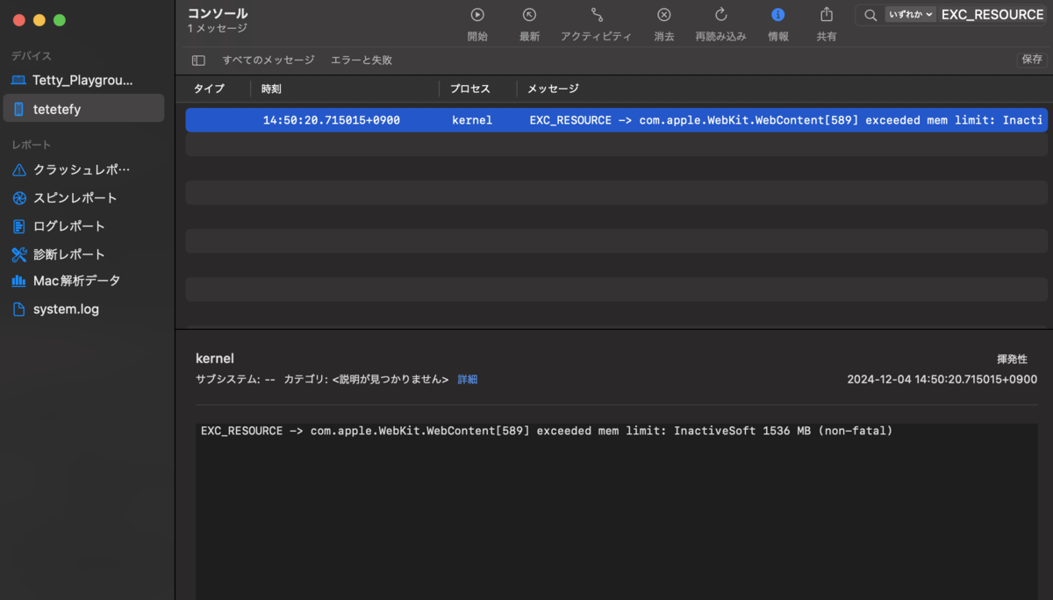
Task: Click the EXC_RESOURCE search field
Action: click(992, 15)
